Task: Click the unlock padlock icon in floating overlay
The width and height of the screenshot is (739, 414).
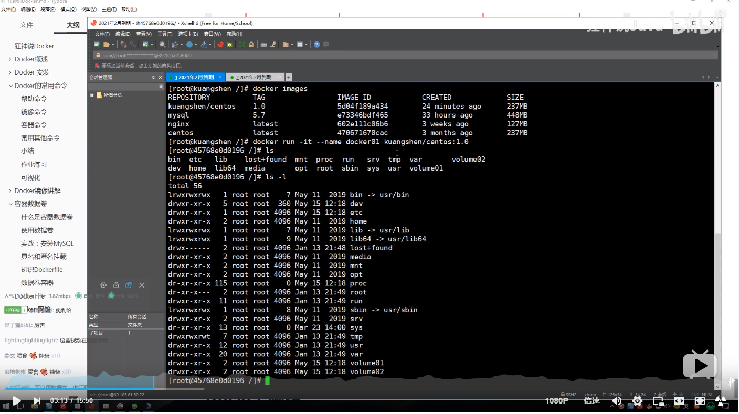Action: 116,285
